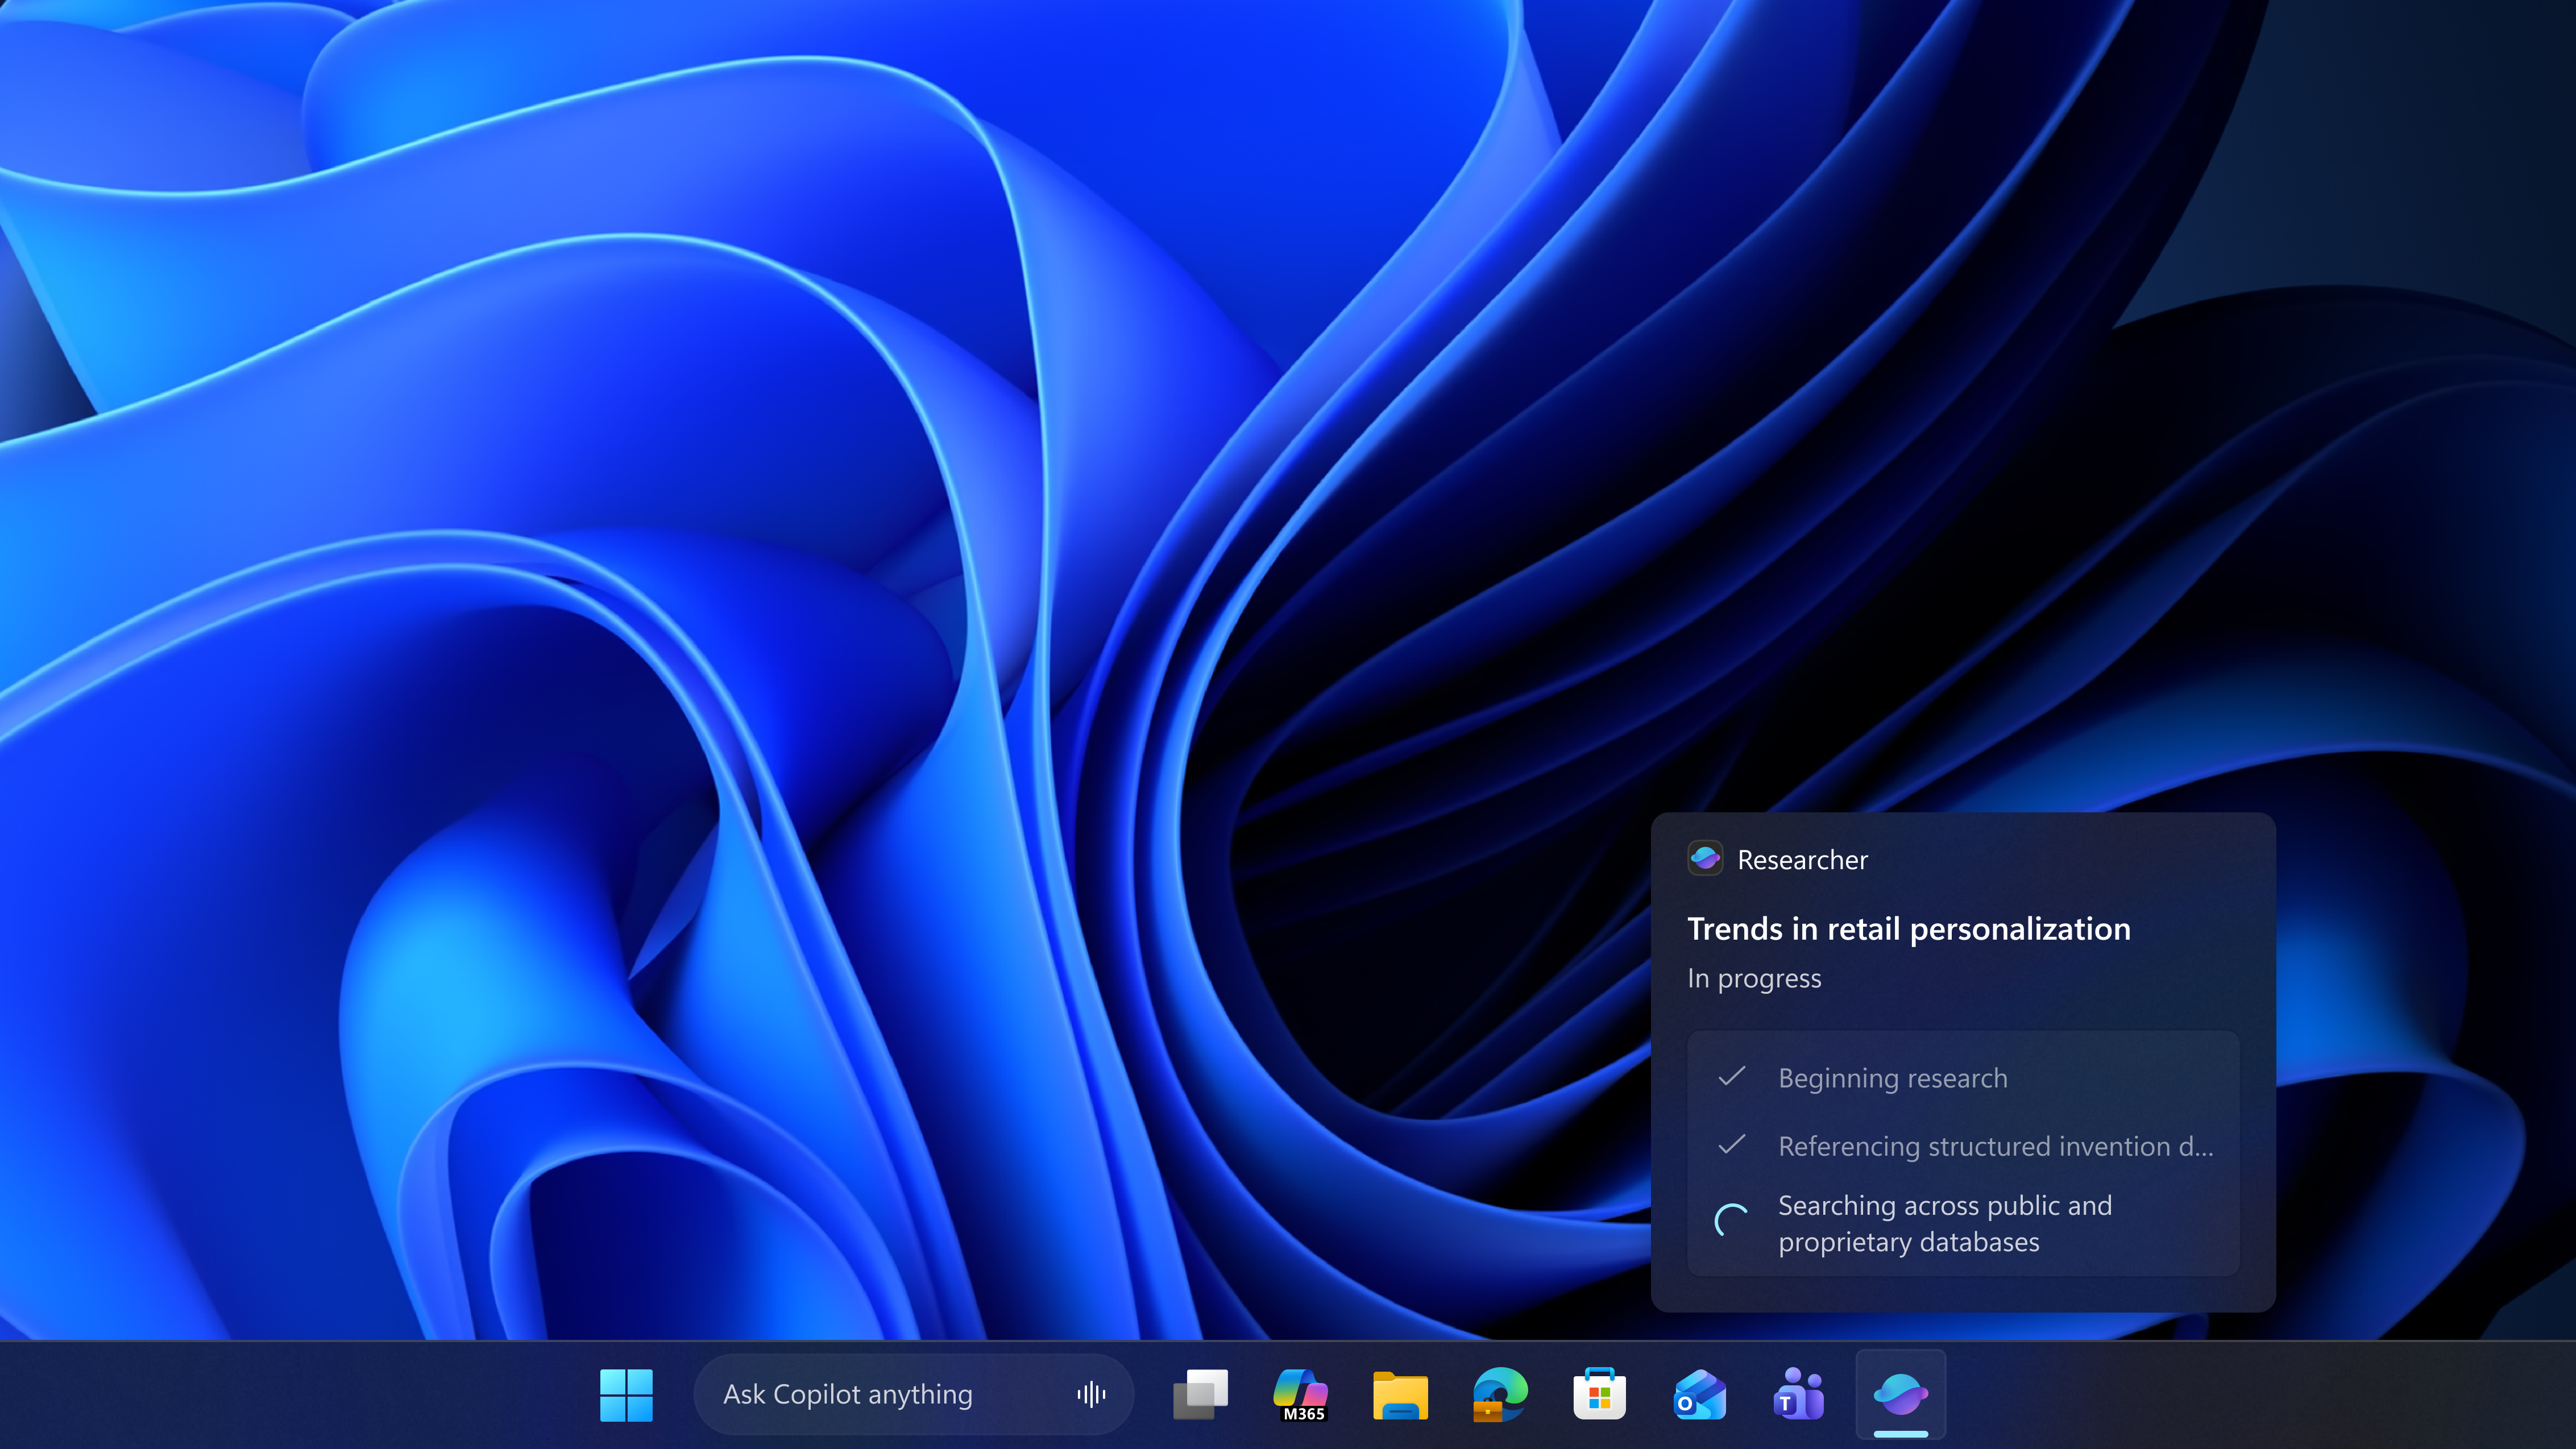Click the Researcher label on the notification card
This screenshot has width=2576, height=1449.
pos(1802,859)
